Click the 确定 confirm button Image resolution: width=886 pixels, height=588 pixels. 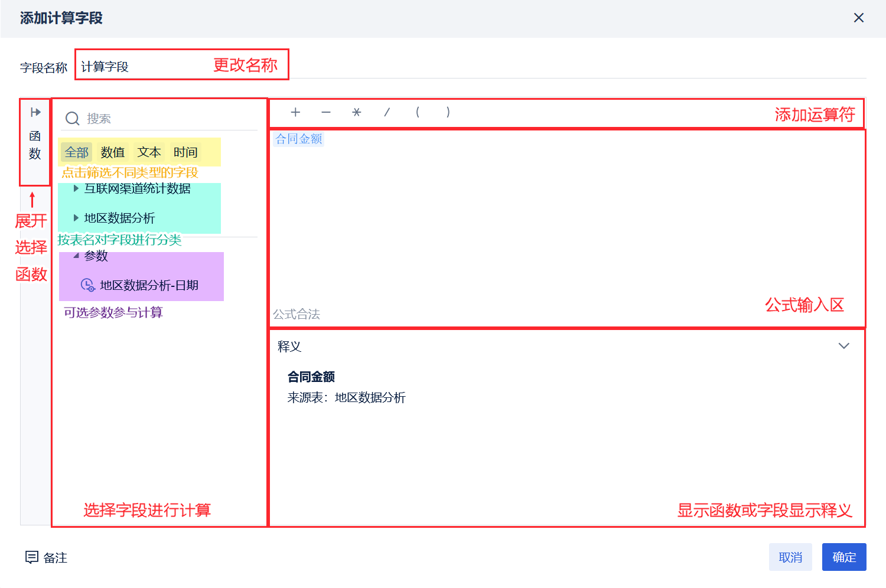click(844, 557)
